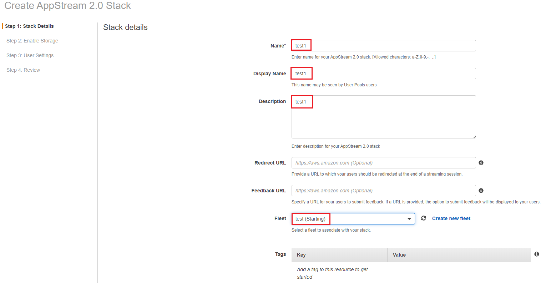Click the Redirect URL input field

[384, 163]
